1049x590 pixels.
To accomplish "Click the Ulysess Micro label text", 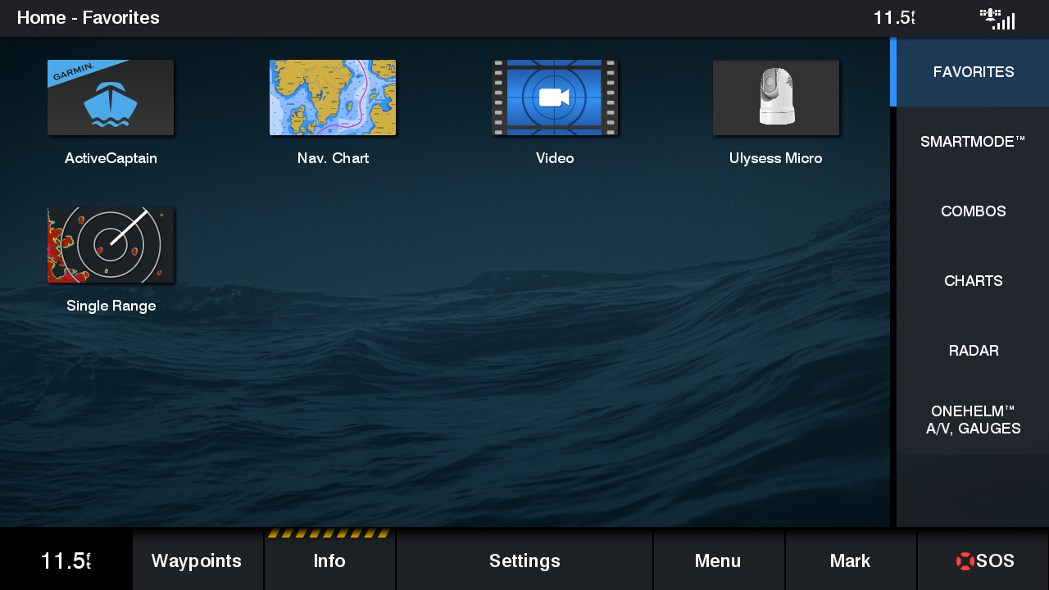I will point(776,158).
